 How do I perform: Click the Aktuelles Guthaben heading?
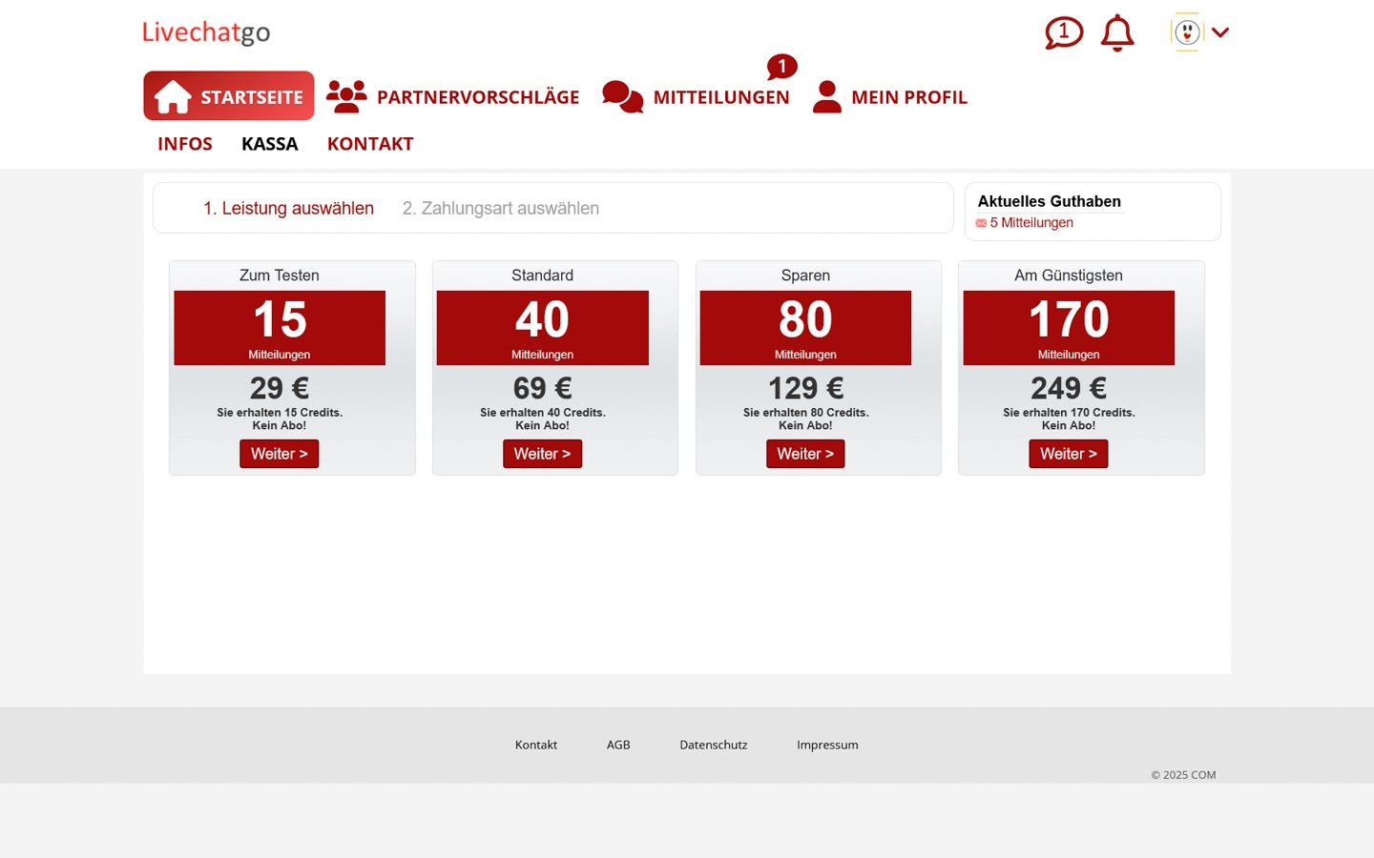(x=1050, y=201)
